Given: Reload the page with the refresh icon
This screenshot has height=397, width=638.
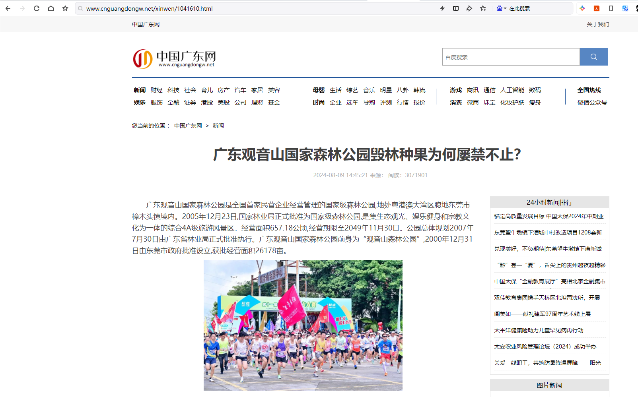Looking at the screenshot, I should (x=37, y=8).
